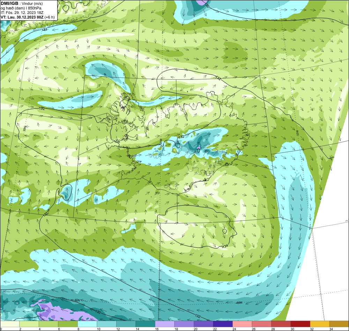This screenshot has height=331, width=349.
Task: Click the 20–22 m/s purple legend swatch
Action: pyautogui.click(x=203, y=324)
